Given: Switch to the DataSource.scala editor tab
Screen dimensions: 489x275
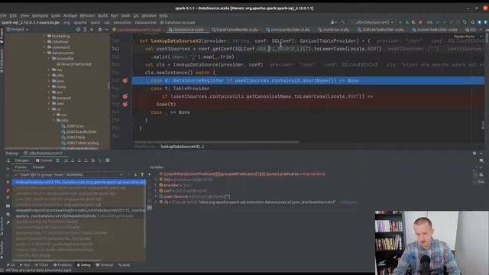Looking at the screenshot, I should click(x=186, y=30).
